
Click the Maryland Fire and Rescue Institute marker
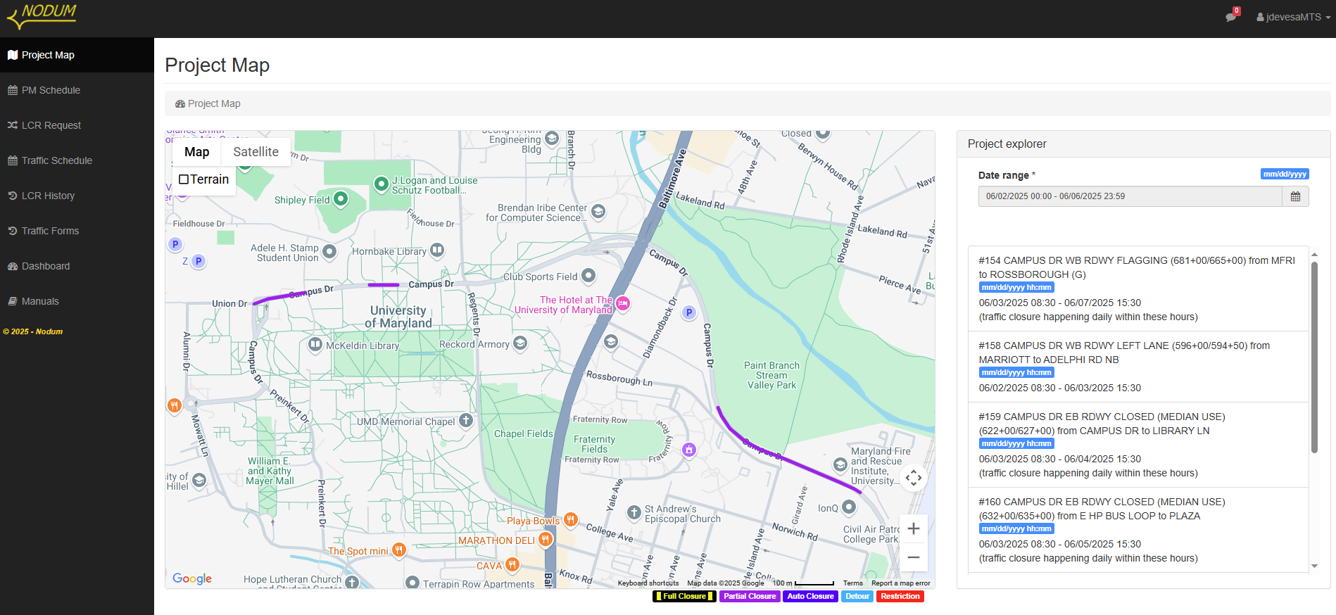(840, 464)
